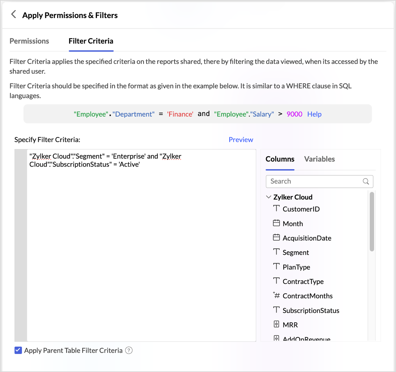Click the calendar icon beside AcquisitionDate
The width and height of the screenshot is (396, 372).
[276, 237]
